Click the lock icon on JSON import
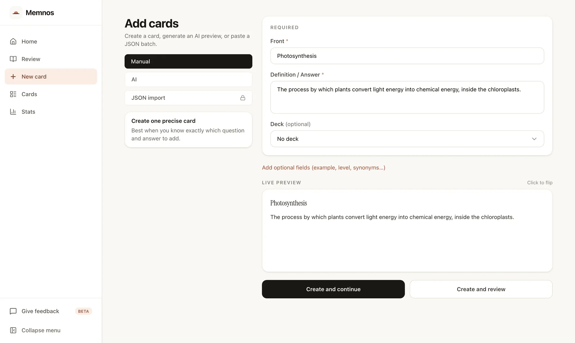Image resolution: width=575 pixels, height=343 pixels. pos(243,98)
